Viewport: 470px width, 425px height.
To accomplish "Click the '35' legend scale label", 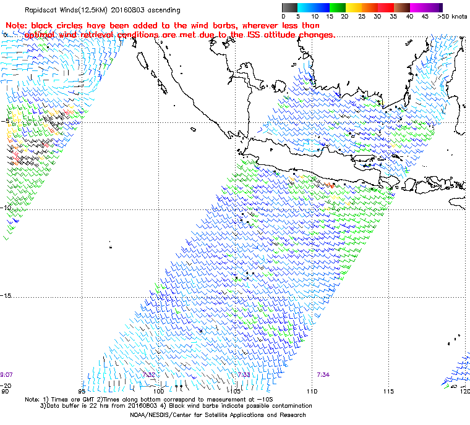I will point(393,17).
